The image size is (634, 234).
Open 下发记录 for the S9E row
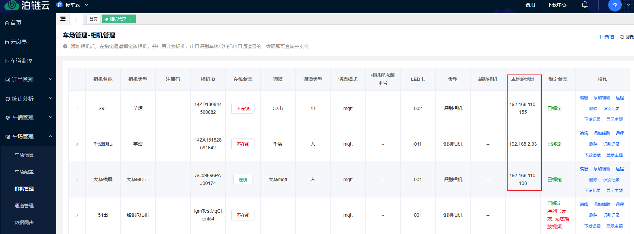pos(593,120)
